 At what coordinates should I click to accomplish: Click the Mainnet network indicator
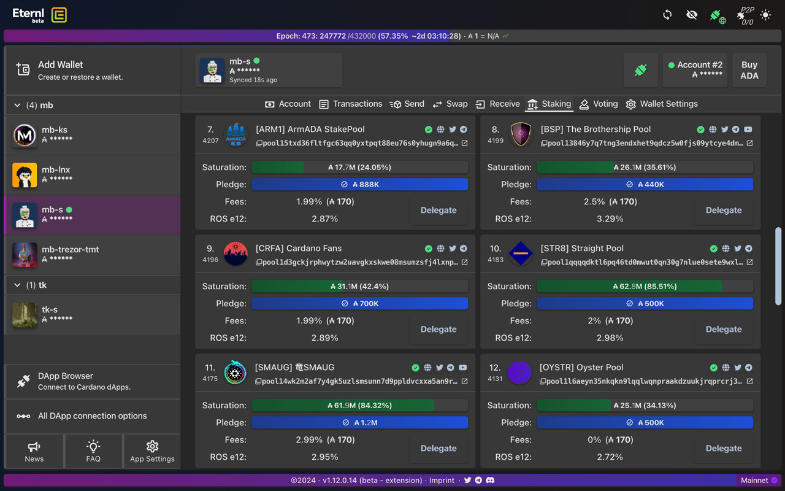[x=759, y=480]
